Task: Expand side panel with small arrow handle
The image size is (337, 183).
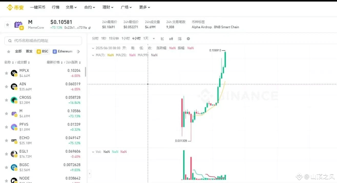Action: pyautogui.click(x=89, y=174)
